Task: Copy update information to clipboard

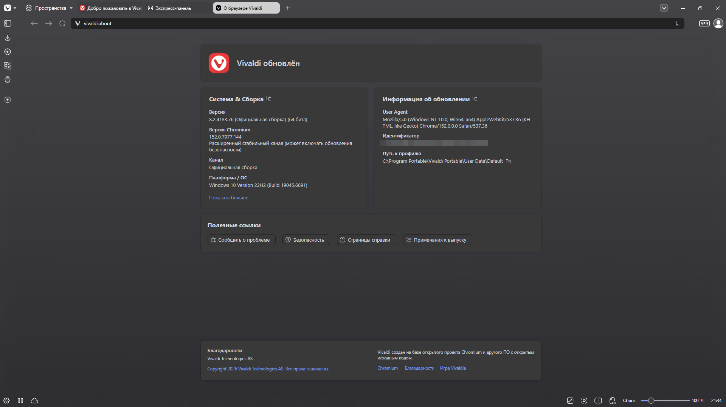Action: [475, 99]
